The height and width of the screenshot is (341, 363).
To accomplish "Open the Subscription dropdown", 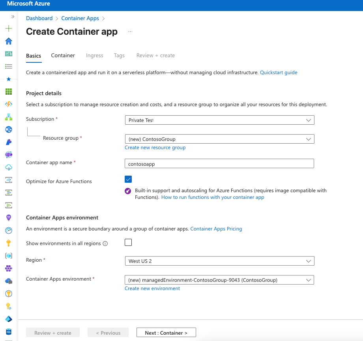I will tap(219, 120).
